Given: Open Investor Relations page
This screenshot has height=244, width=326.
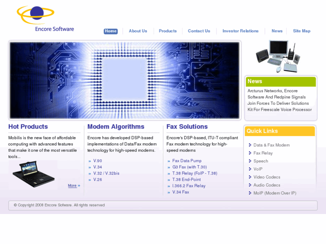Looking at the screenshot, I should [240, 31].
